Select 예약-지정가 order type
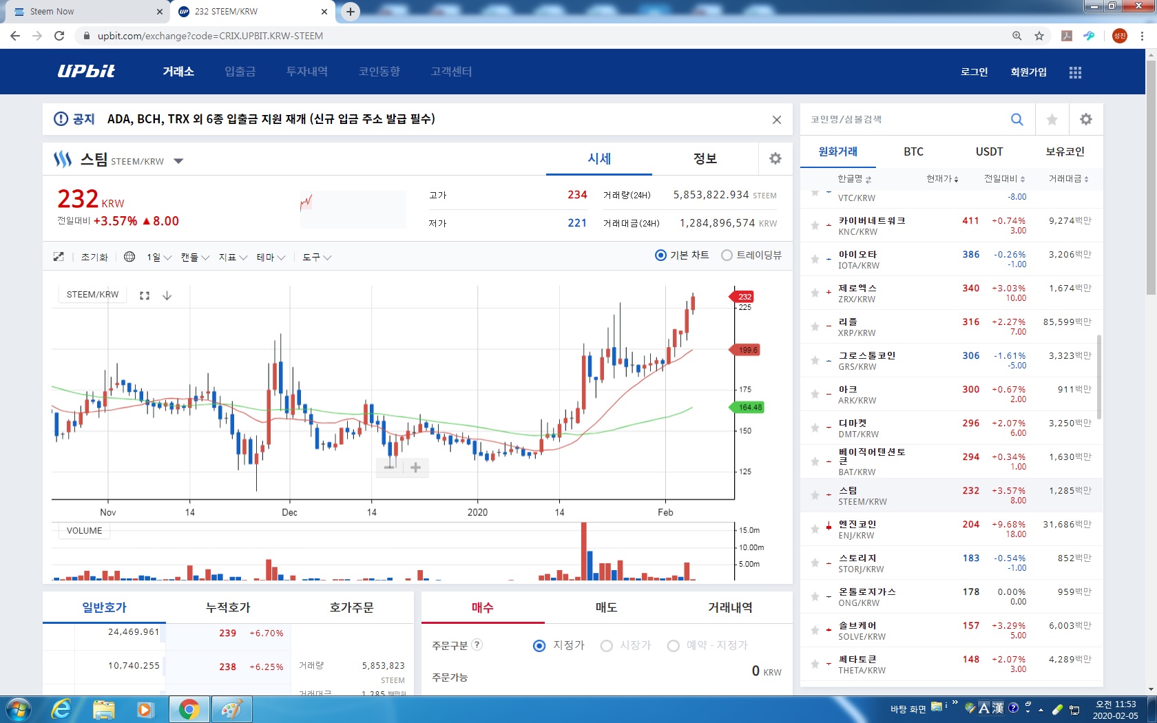Image resolution: width=1157 pixels, height=723 pixels. 673,646
